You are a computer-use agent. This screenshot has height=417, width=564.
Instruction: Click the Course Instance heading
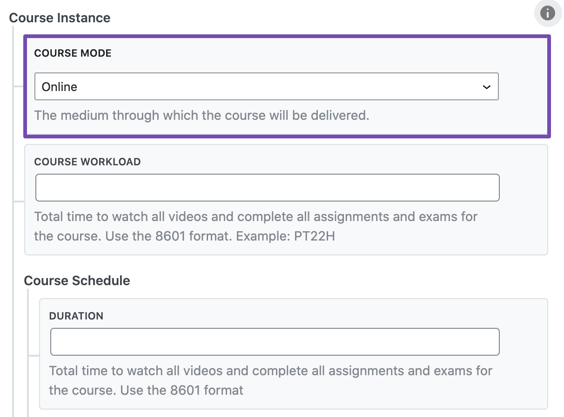point(60,18)
